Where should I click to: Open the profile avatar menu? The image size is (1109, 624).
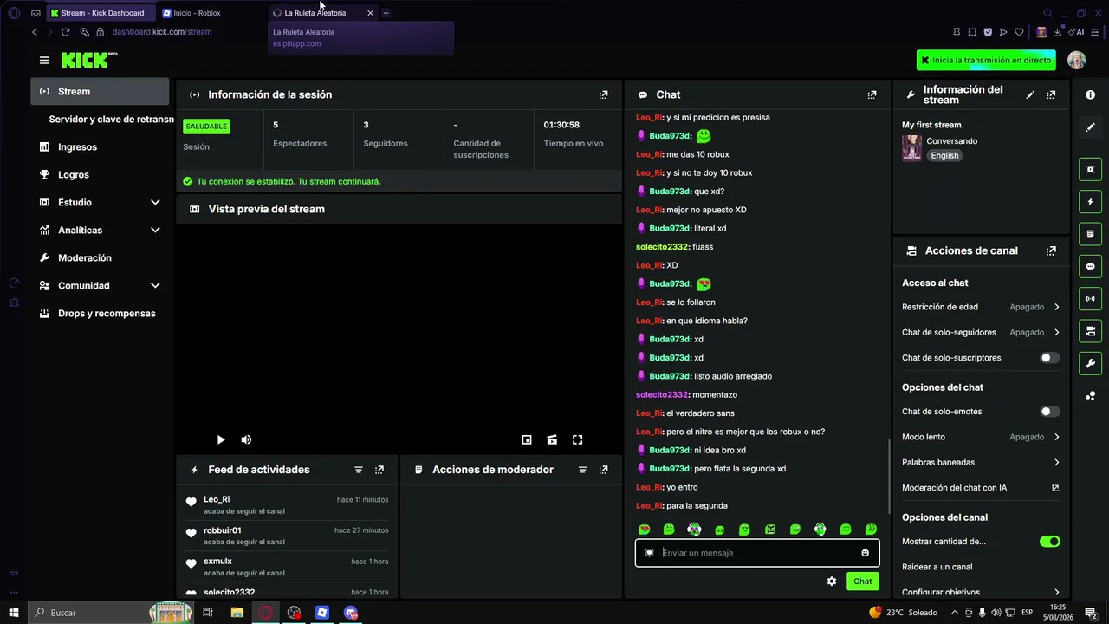[x=1076, y=60]
